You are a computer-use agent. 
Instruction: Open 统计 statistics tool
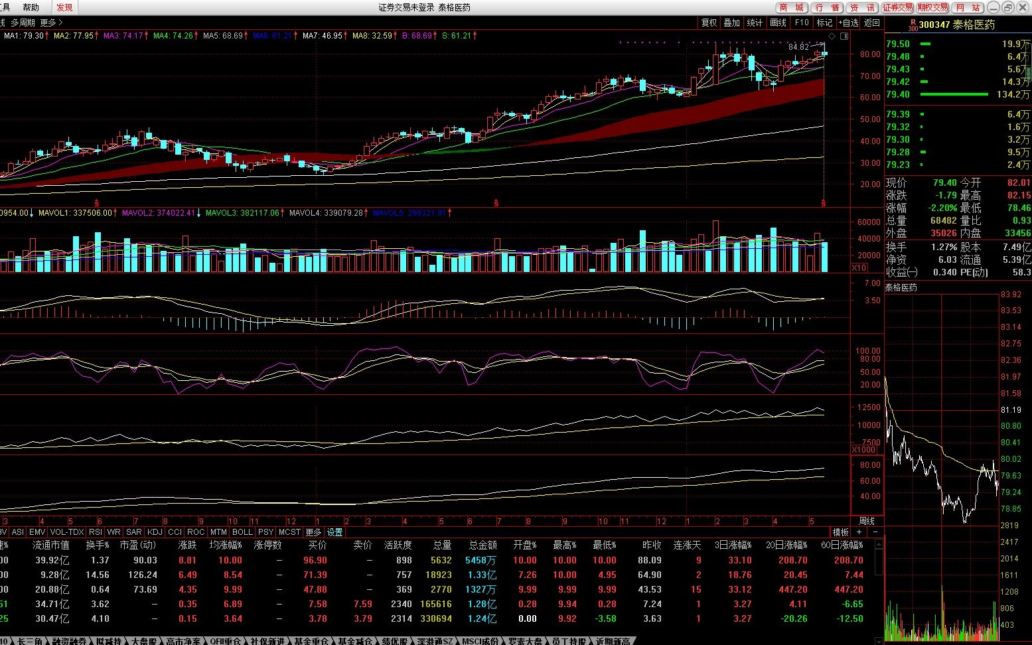coord(755,23)
